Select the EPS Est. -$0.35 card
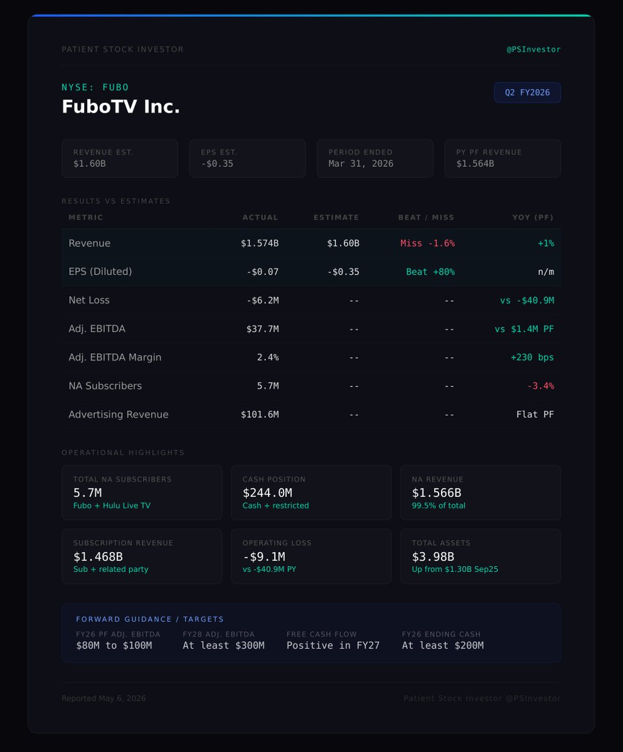 click(x=247, y=158)
